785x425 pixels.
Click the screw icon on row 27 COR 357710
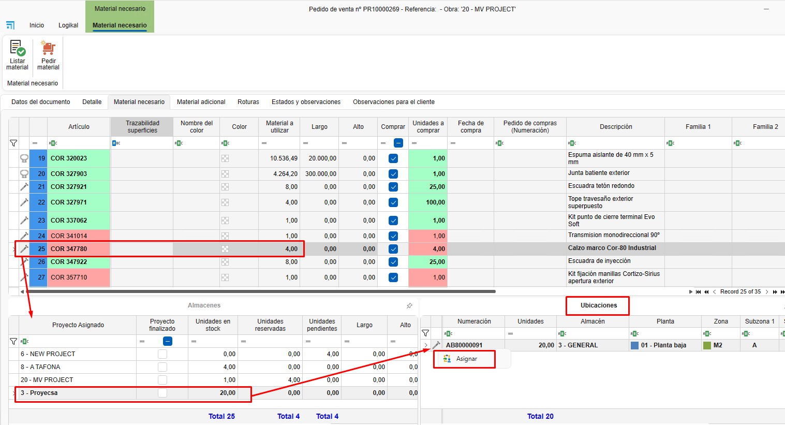[24, 277]
